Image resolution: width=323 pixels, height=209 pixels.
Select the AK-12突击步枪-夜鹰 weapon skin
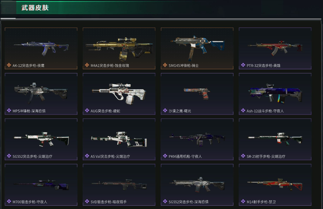41,48
